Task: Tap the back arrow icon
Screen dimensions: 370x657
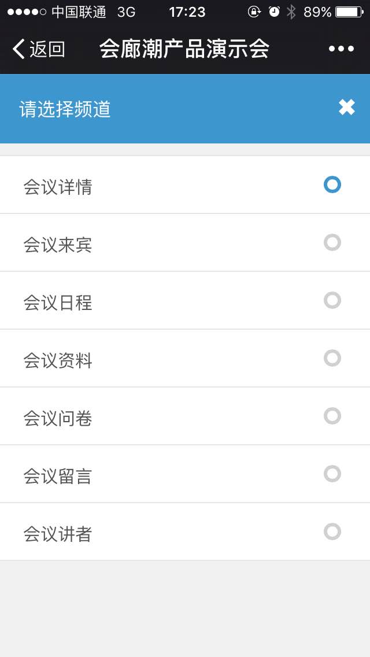Action: [x=18, y=49]
